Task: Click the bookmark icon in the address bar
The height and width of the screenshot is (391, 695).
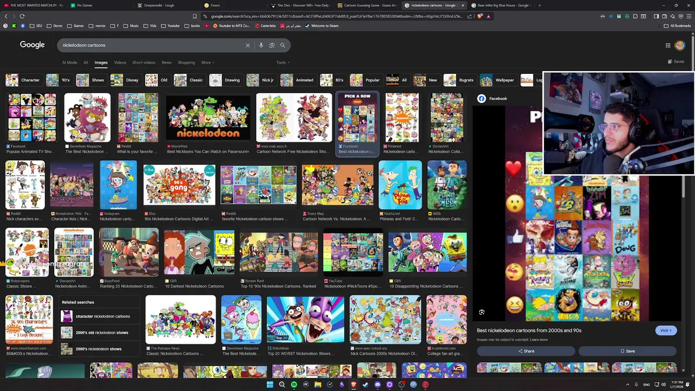Action: click(x=194, y=16)
